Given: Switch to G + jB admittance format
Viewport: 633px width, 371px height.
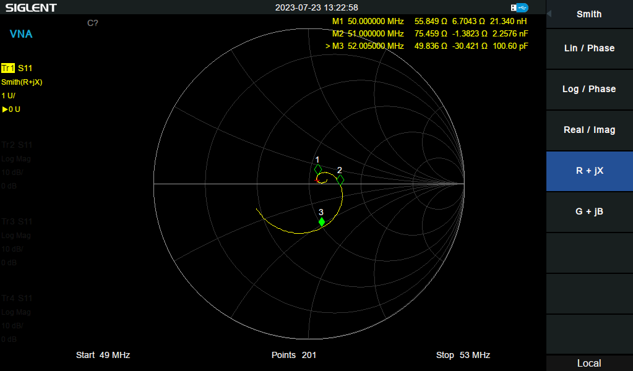Looking at the screenshot, I should [x=589, y=211].
